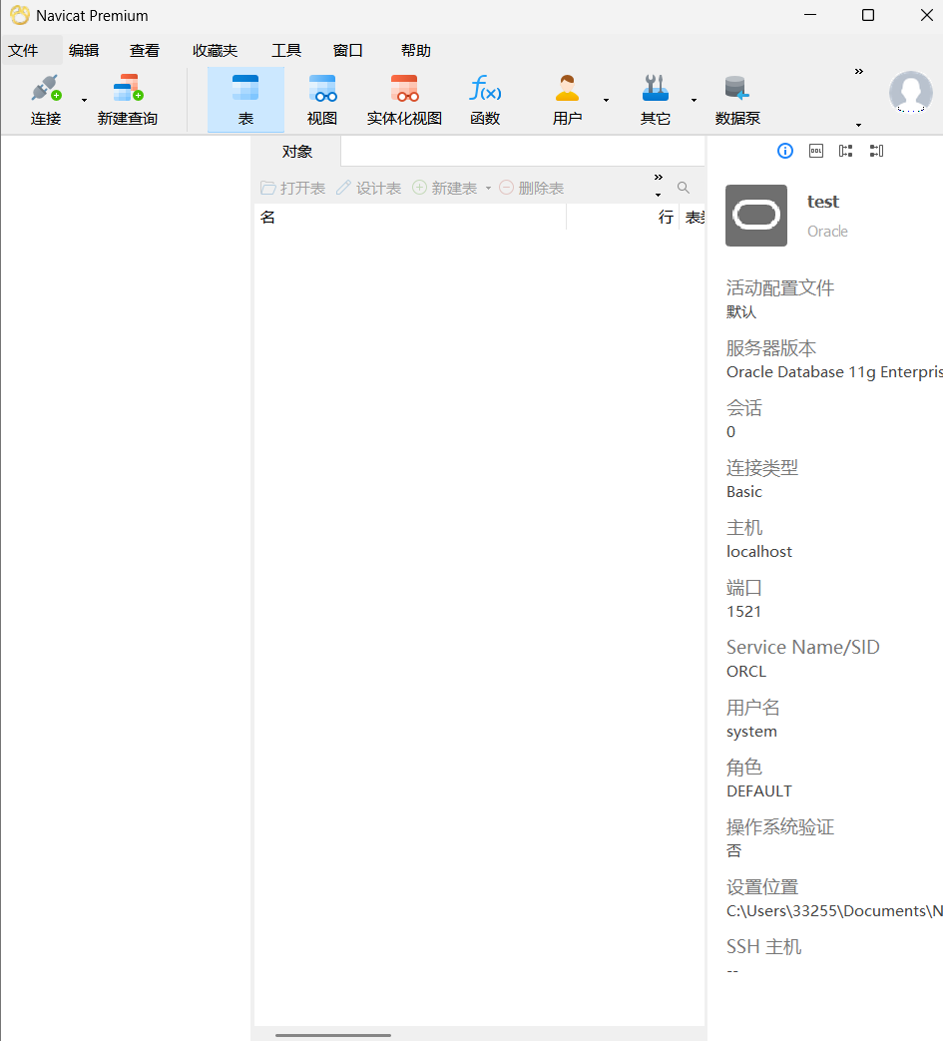Sort by the Name (名) column header

410,218
